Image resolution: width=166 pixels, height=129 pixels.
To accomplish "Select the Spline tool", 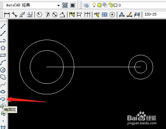I will [x=3, y=84].
